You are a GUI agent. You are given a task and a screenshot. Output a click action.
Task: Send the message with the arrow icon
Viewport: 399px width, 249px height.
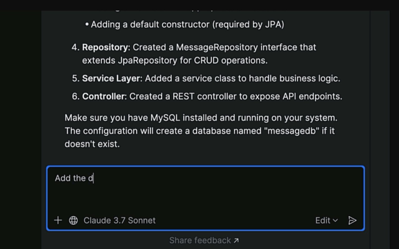(352, 220)
